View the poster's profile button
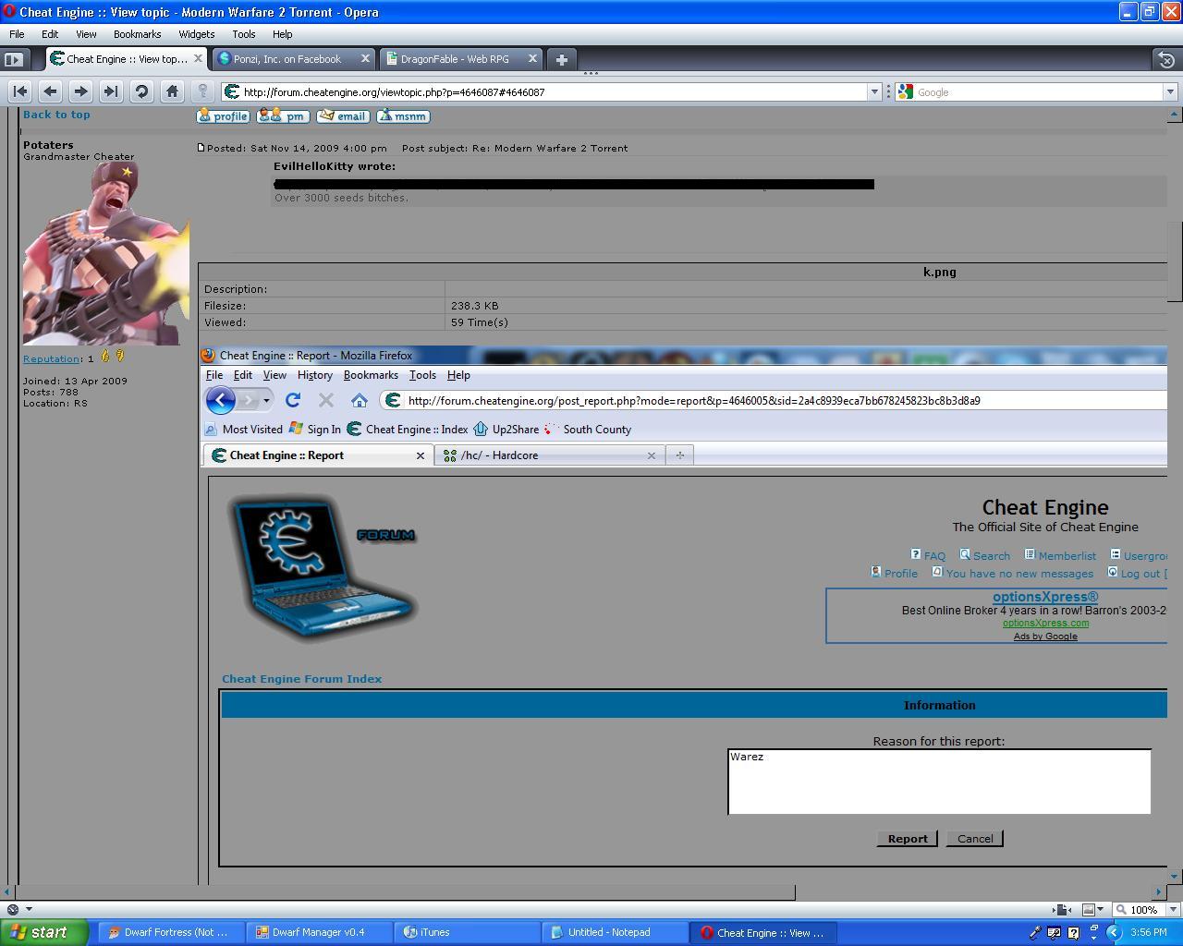 pos(223,116)
